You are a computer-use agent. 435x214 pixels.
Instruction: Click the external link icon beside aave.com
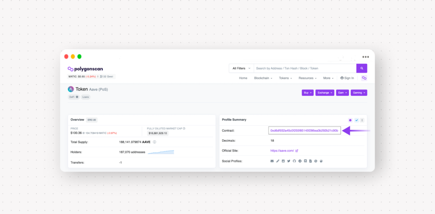(297, 151)
